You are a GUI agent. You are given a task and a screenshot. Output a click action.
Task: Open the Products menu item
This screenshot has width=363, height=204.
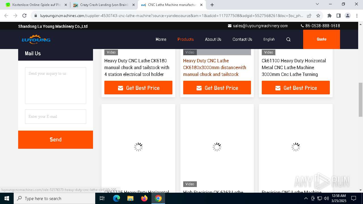point(185,39)
